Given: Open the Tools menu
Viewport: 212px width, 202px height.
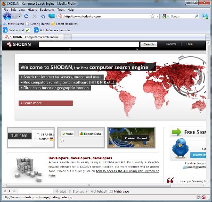Looking at the screenshot, I should click(61, 10).
